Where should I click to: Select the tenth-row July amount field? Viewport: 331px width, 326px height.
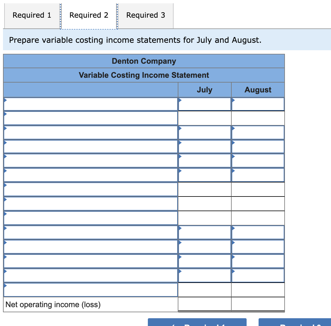click(x=204, y=232)
